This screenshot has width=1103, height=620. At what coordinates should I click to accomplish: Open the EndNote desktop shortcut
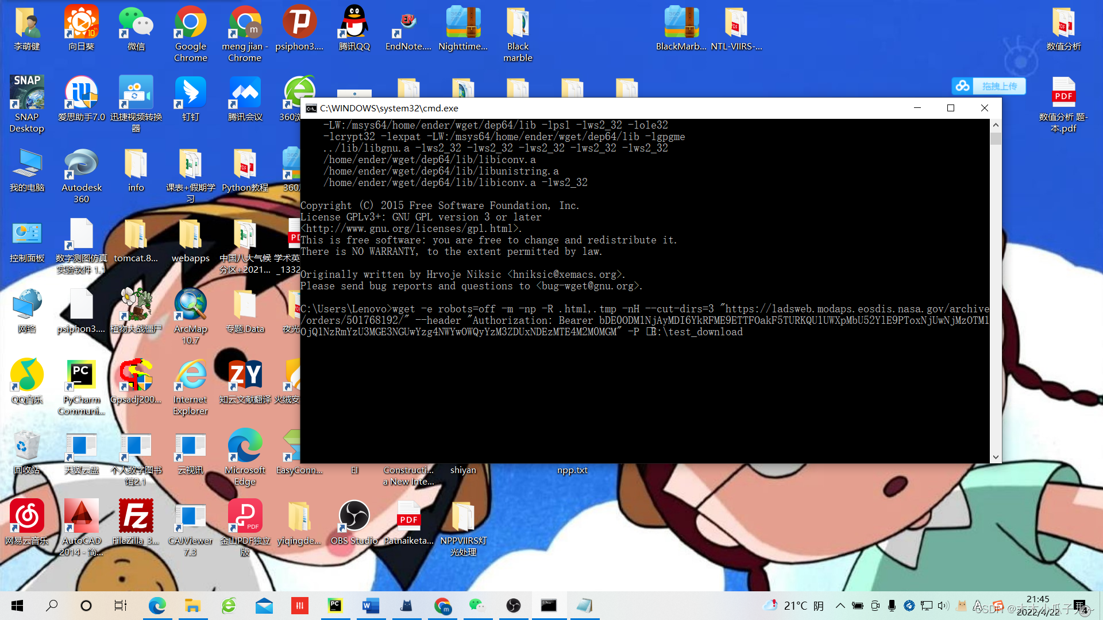click(408, 24)
